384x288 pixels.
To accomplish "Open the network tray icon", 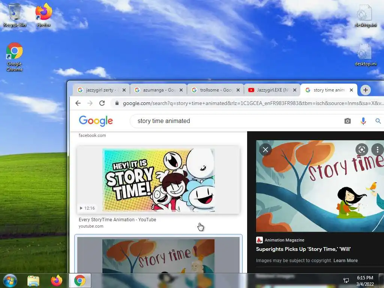I will pyautogui.click(x=346, y=280).
